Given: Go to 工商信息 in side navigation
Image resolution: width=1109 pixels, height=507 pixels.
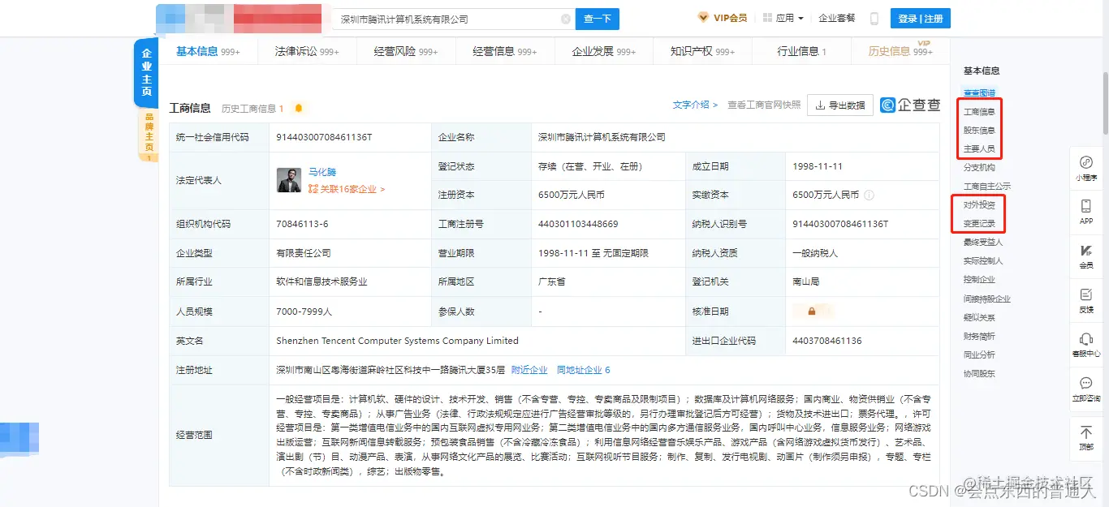Looking at the screenshot, I should [x=979, y=112].
